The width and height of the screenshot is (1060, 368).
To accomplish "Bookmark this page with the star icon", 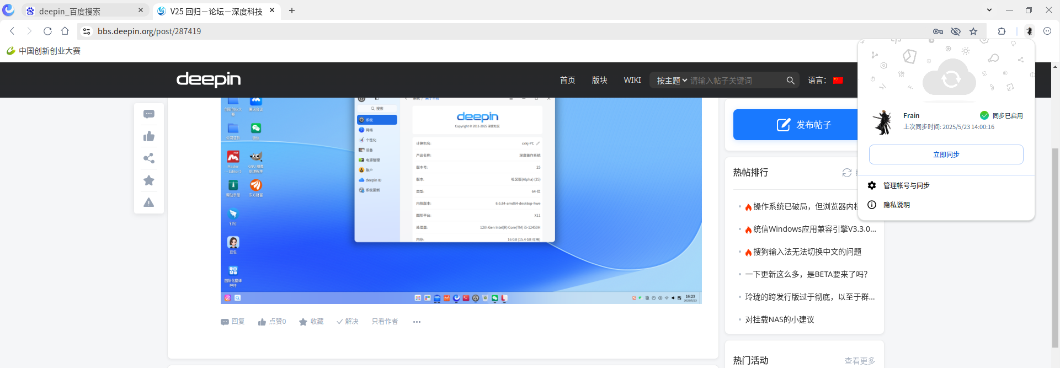I will tap(973, 31).
